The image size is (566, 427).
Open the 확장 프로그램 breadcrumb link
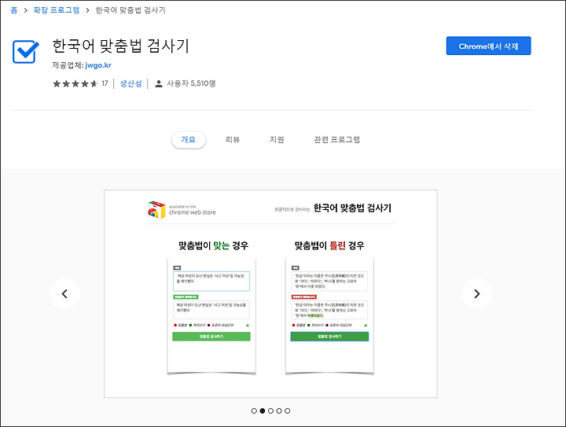coord(57,10)
